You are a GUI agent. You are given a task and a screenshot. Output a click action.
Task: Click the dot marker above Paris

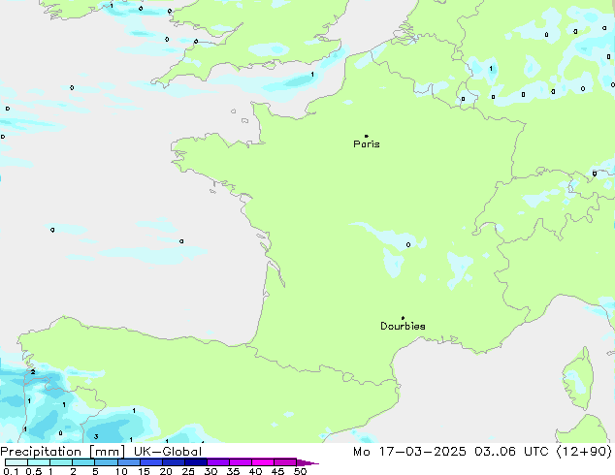367,136
